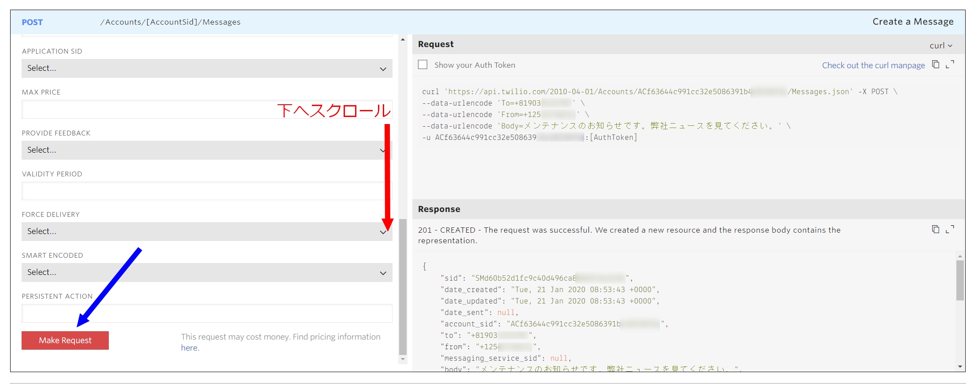Click the response scrollbar thumb
The image size is (974, 384).
point(960,280)
